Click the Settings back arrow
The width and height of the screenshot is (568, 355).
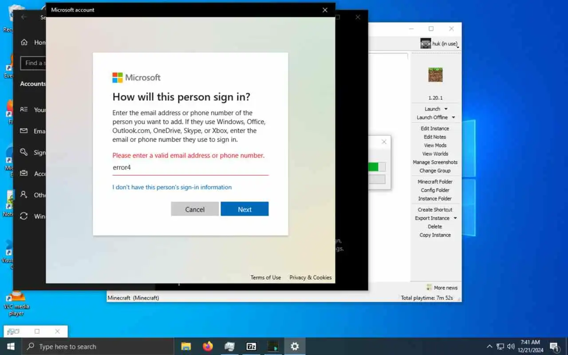coord(24,17)
